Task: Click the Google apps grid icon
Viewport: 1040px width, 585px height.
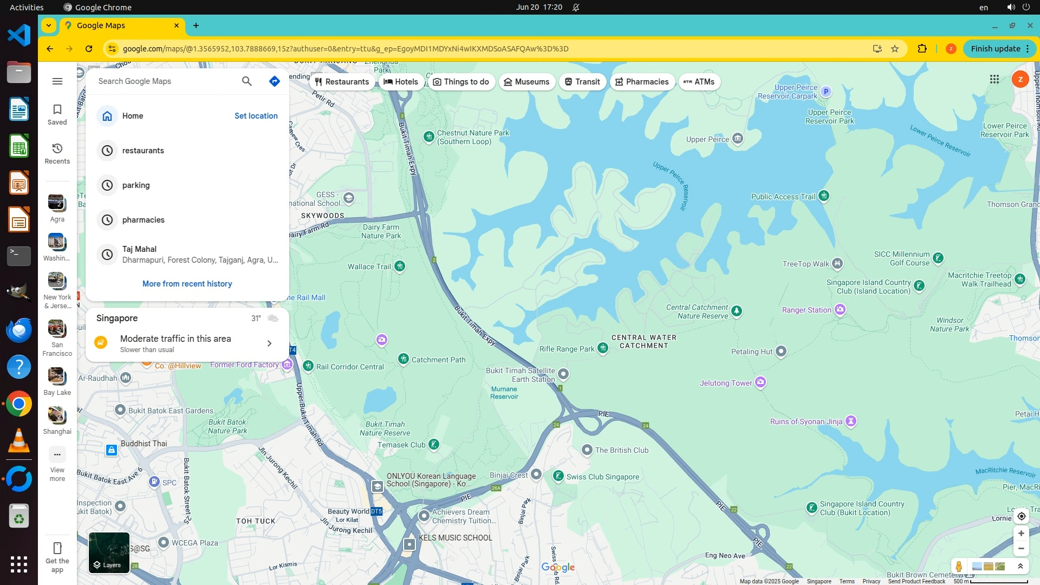Action: 994,80
